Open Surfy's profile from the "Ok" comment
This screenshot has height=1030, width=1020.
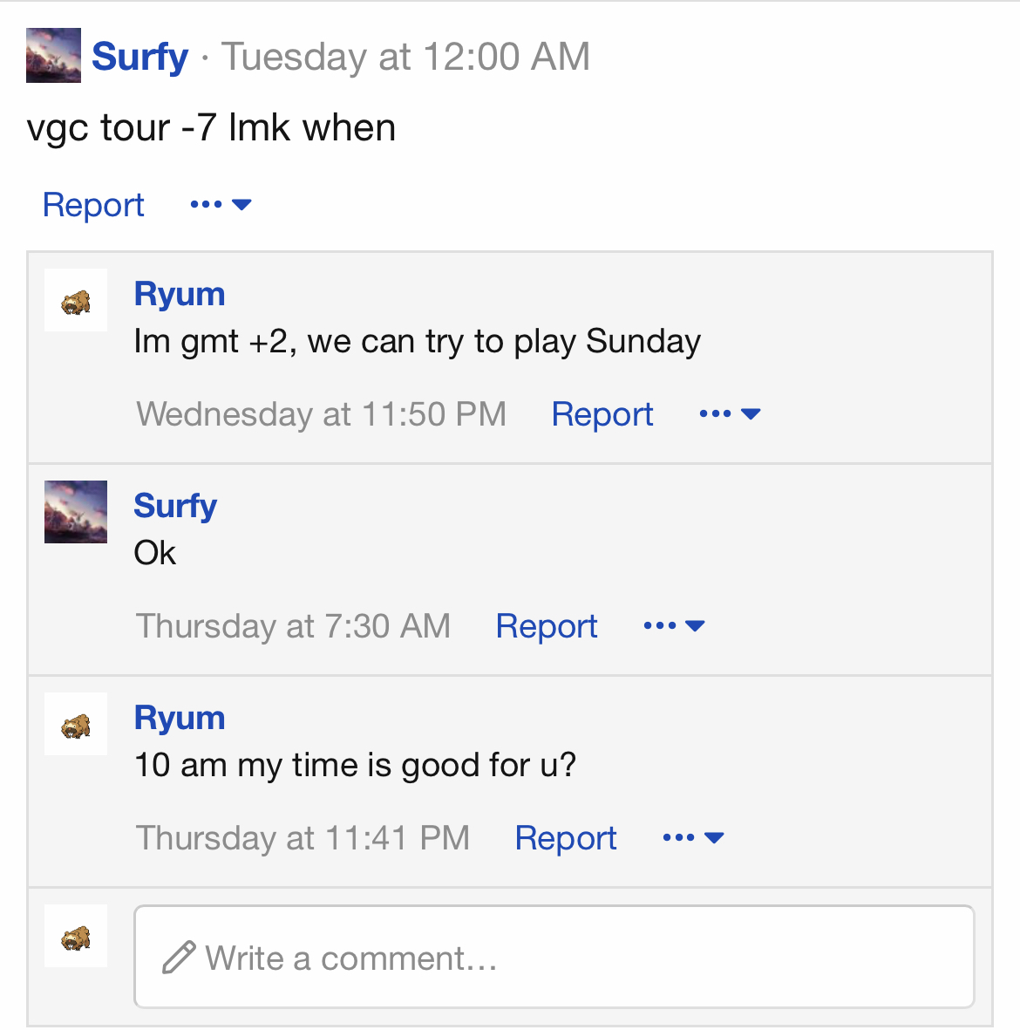(175, 506)
